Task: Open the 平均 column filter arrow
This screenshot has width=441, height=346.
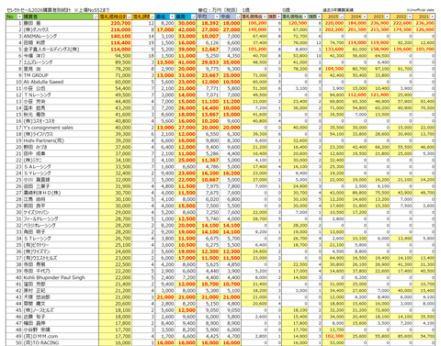Action: 217,17
